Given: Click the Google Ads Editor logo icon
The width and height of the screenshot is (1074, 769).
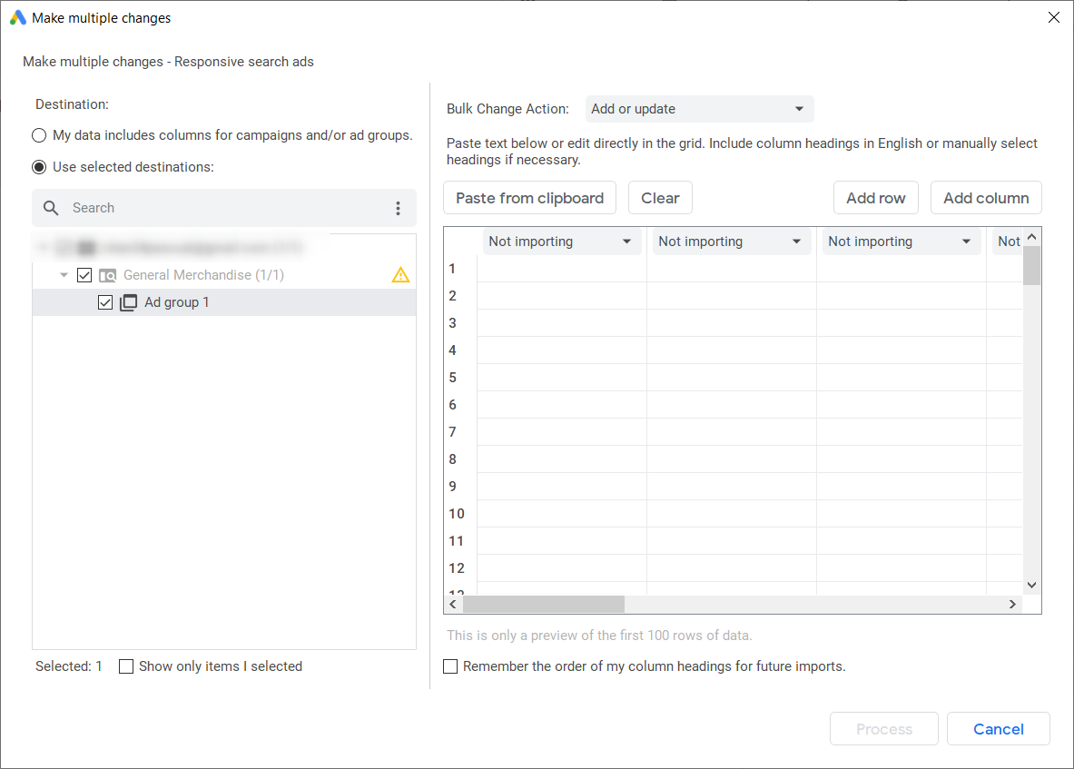Looking at the screenshot, I should [17, 18].
